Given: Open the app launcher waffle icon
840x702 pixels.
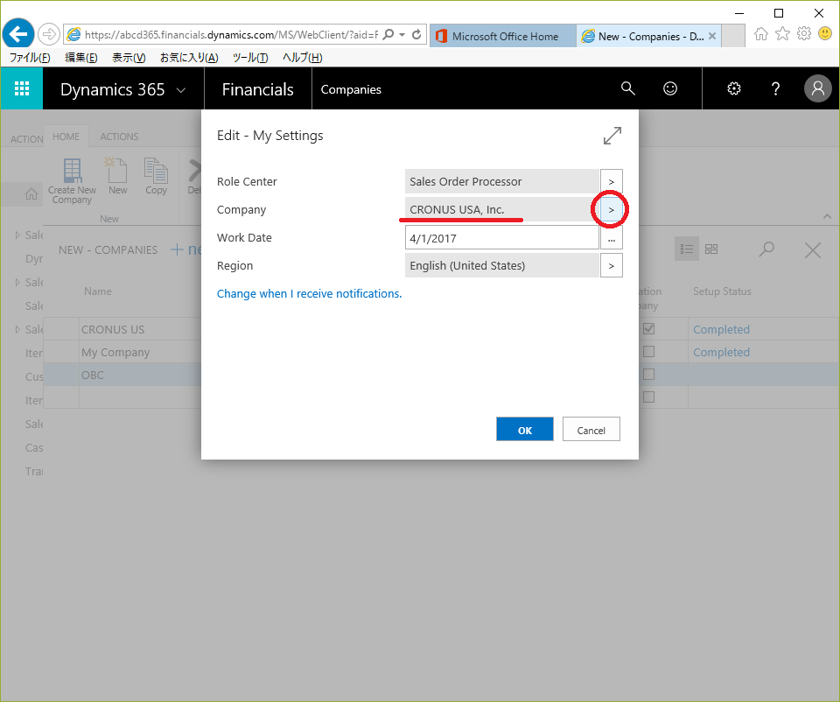Looking at the screenshot, I should tap(21, 88).
